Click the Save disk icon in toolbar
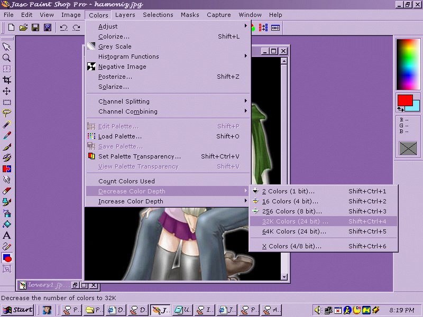The image size is (423, 317). click(35, 27)
